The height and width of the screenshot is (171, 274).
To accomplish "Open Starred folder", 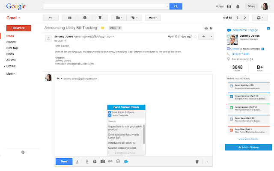I will [11, 42].
